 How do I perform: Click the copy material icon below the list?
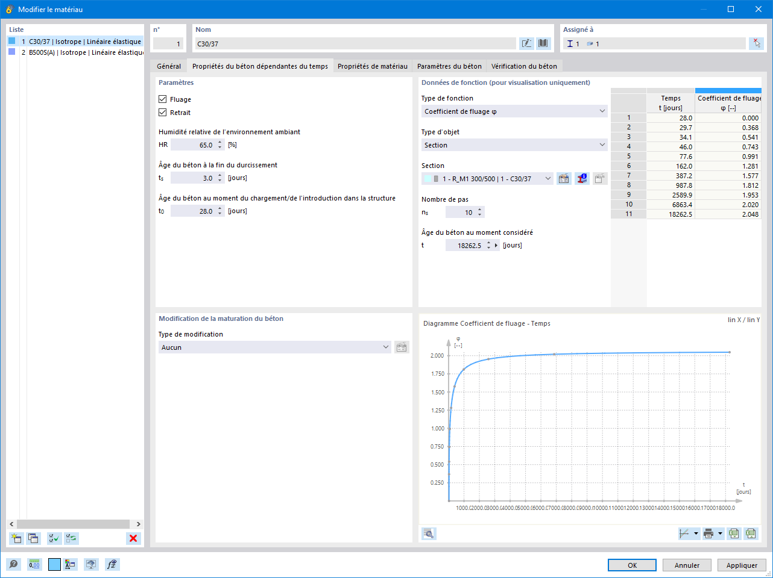[33, 538]
